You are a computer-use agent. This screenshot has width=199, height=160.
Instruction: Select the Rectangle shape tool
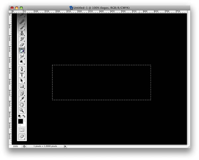pyautogui.click(x=22, y=86)
